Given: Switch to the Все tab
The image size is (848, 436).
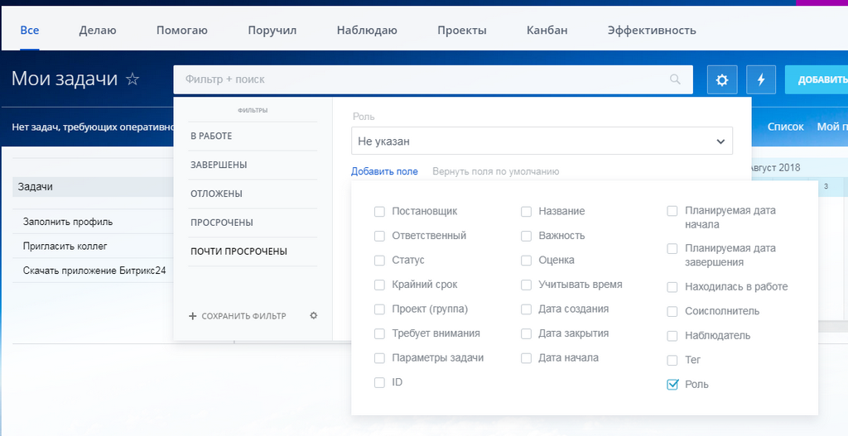Looking at the screenshot, I should [x=29, y=31].
